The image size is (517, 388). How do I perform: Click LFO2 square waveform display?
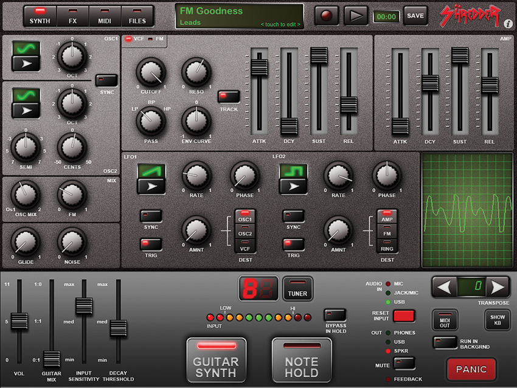tap(293, 171)
